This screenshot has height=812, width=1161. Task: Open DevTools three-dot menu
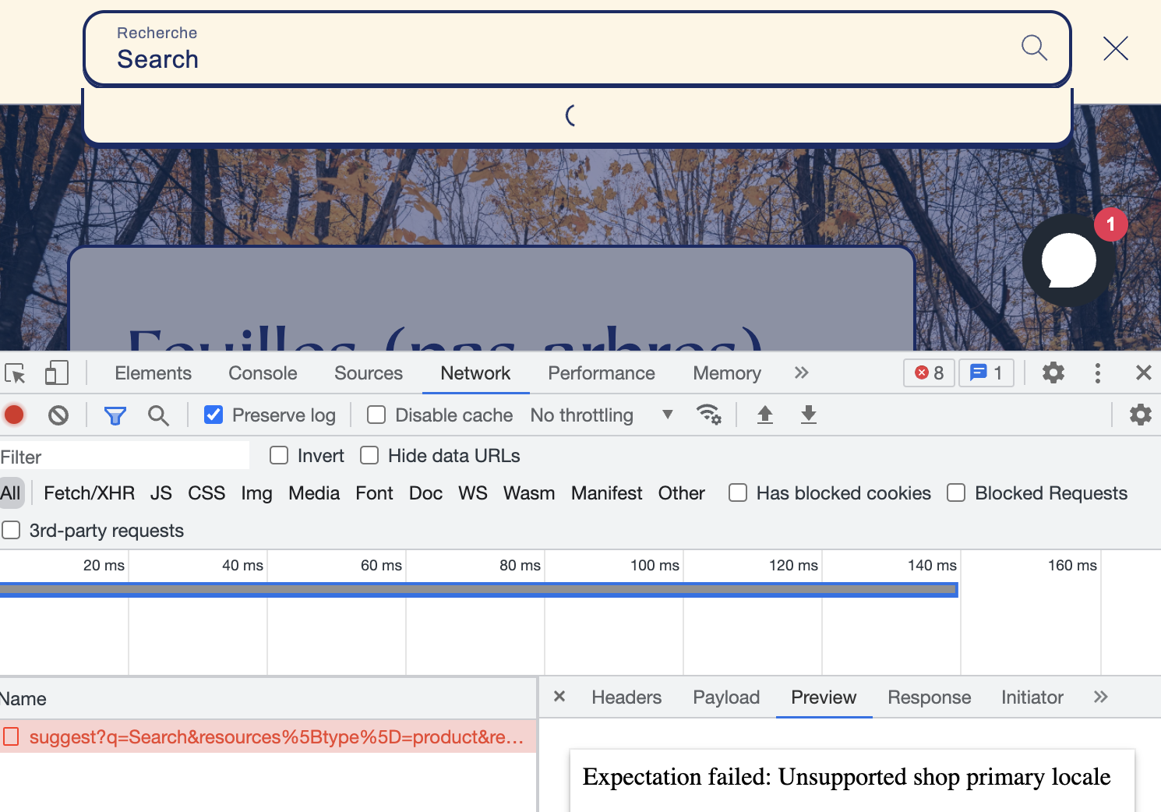click(x=1098, y=373)
